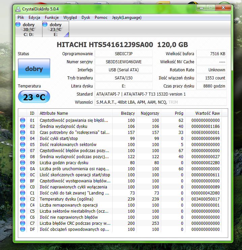Click status orb of attribute 09

coord(23,163)
